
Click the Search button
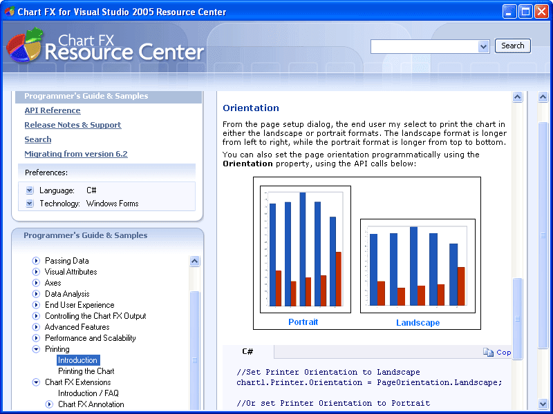point(512,46)
